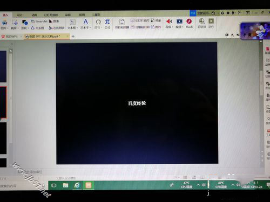
Task: Click the plus button for new tab
Action: [x=73, y=37]
